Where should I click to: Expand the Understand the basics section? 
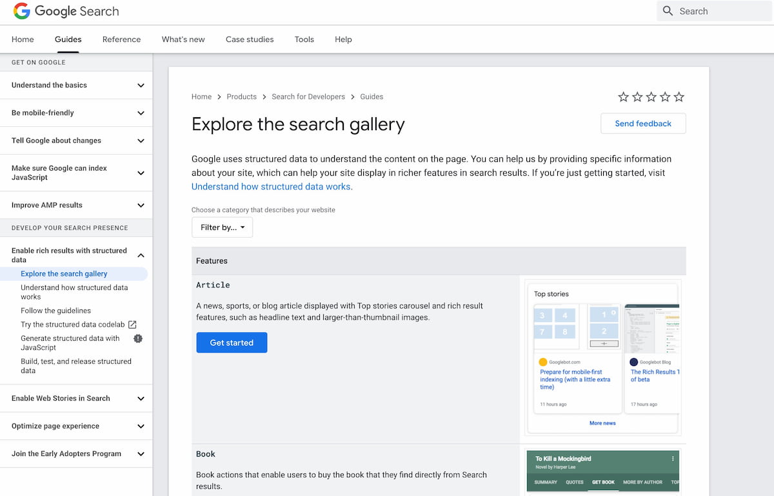[140, 85]
